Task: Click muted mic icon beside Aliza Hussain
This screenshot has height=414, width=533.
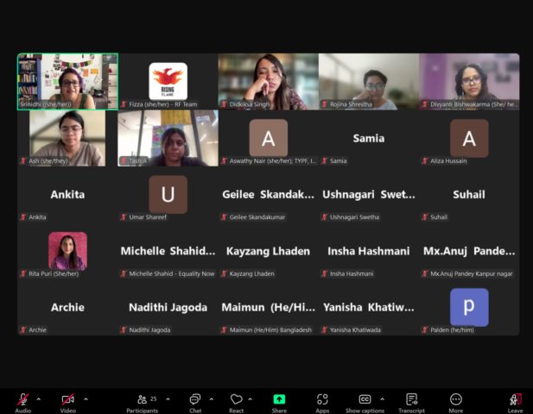Action: (x=424, y=160)
